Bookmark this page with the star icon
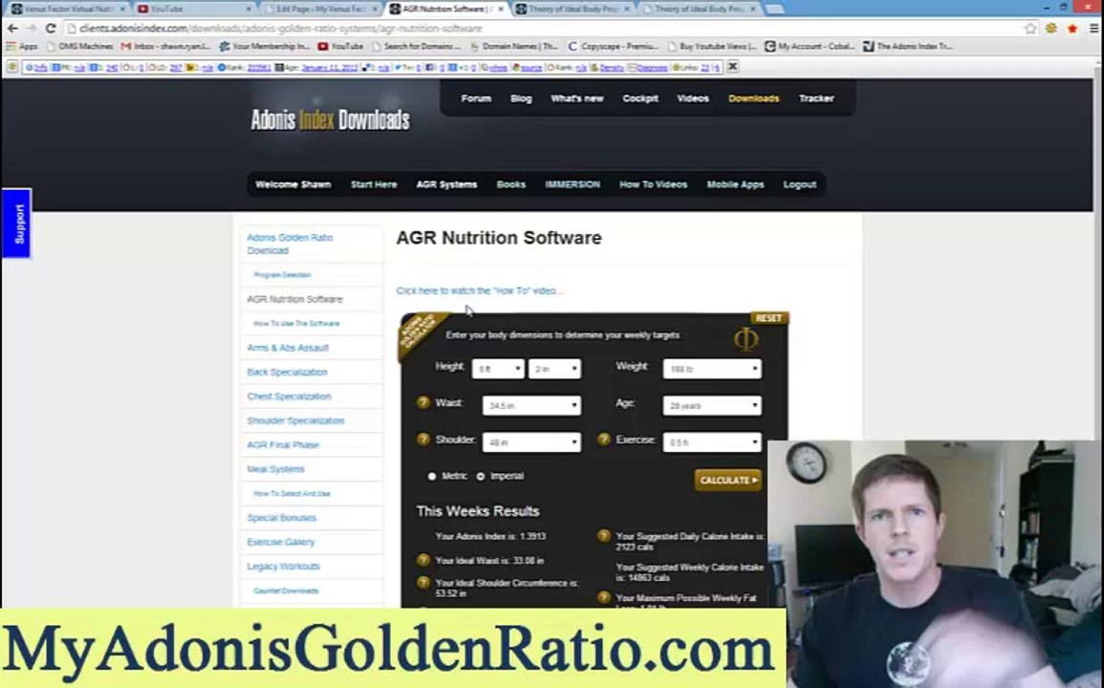 point(1030,28)
